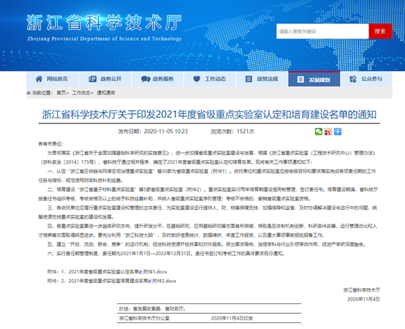Click the 浙江省科学技术厅办公室 footer text
Viewport: 405px width, 329px height.
tap(144, 318)
